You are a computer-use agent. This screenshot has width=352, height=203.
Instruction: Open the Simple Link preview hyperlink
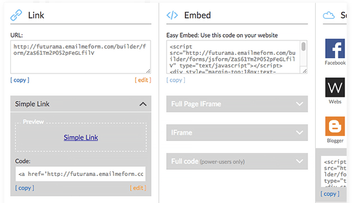click(81, 137)
